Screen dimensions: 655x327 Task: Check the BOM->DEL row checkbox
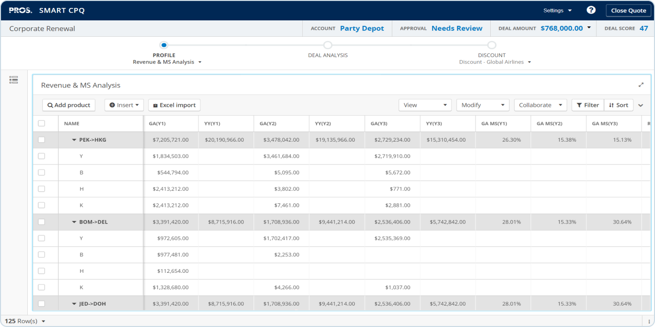tap(42, 222)
